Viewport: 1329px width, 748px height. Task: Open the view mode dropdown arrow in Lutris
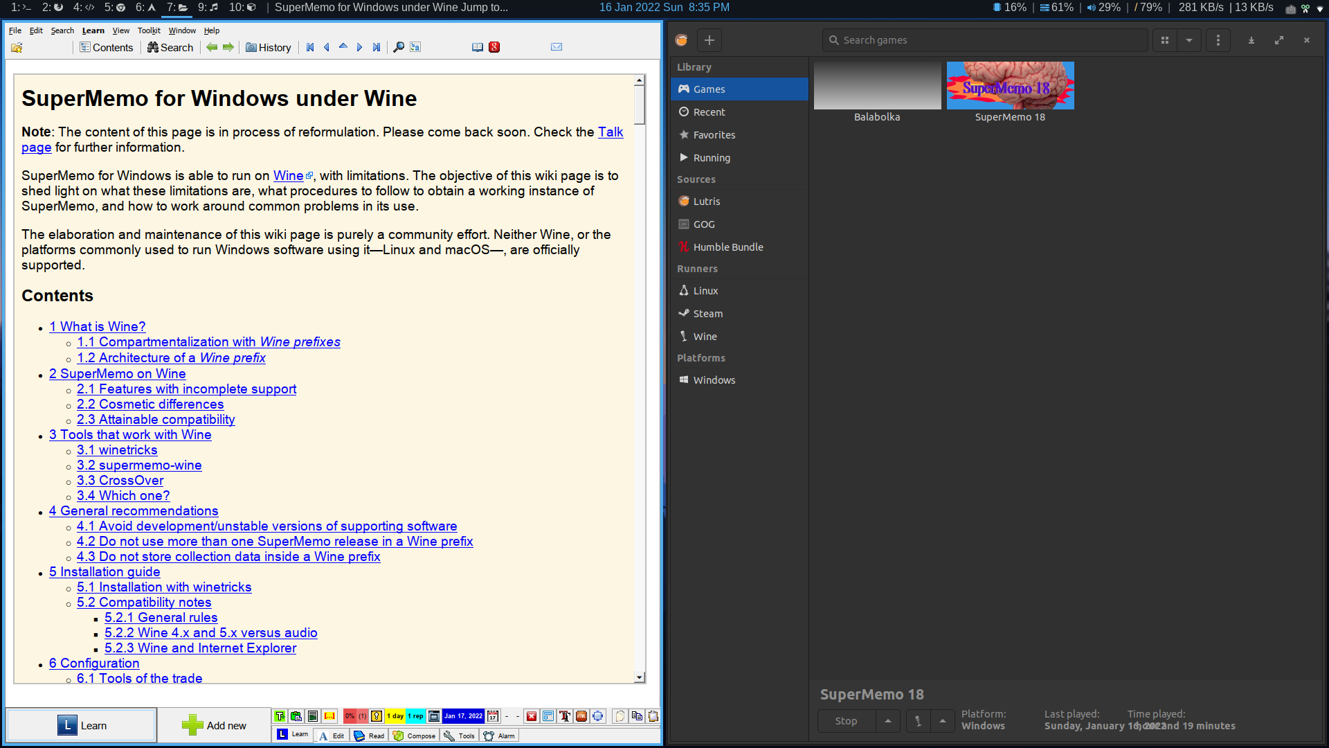1188,40
